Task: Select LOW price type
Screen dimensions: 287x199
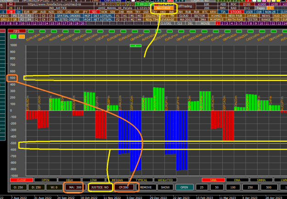Action: [93, 180]
